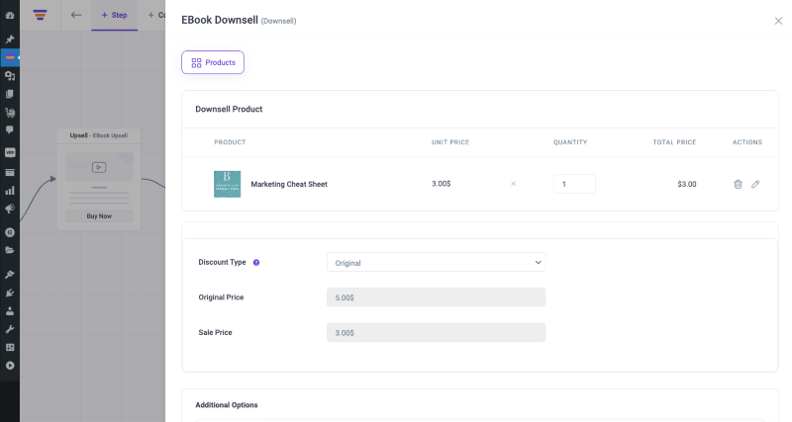The width and height of the screenshot is (792, 422).
Task: Open WooCommerce icon in sidebar
Action: coord(10,153)
